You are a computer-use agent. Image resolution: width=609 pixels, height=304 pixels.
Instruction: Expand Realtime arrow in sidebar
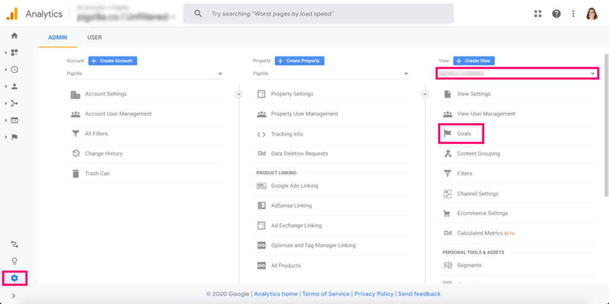click(x=7, y=70)
